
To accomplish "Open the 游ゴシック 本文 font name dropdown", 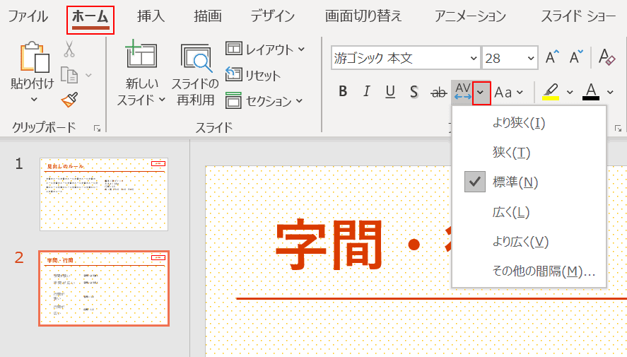I will (474, 59).
